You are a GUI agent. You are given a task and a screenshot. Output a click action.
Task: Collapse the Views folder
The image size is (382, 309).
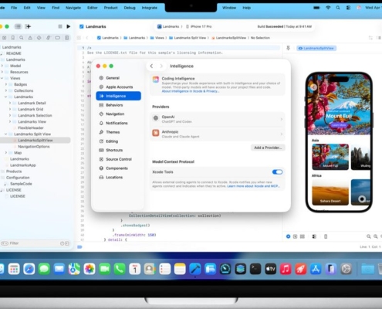pos(2,78)
